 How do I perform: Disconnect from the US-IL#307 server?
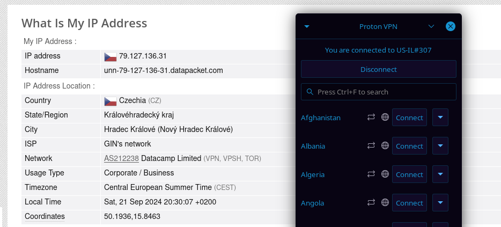pos(379,69)
